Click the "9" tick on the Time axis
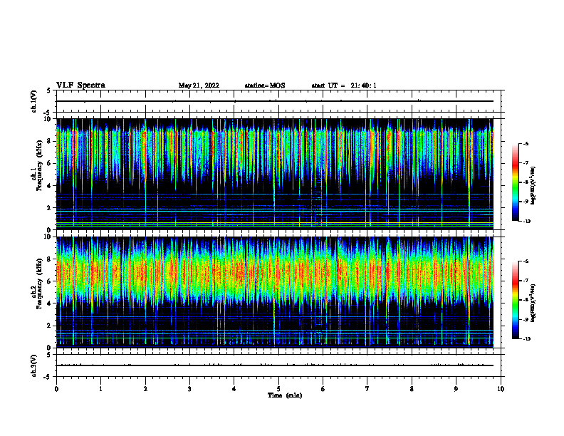 pyautogui.click(x=456, y=389)
